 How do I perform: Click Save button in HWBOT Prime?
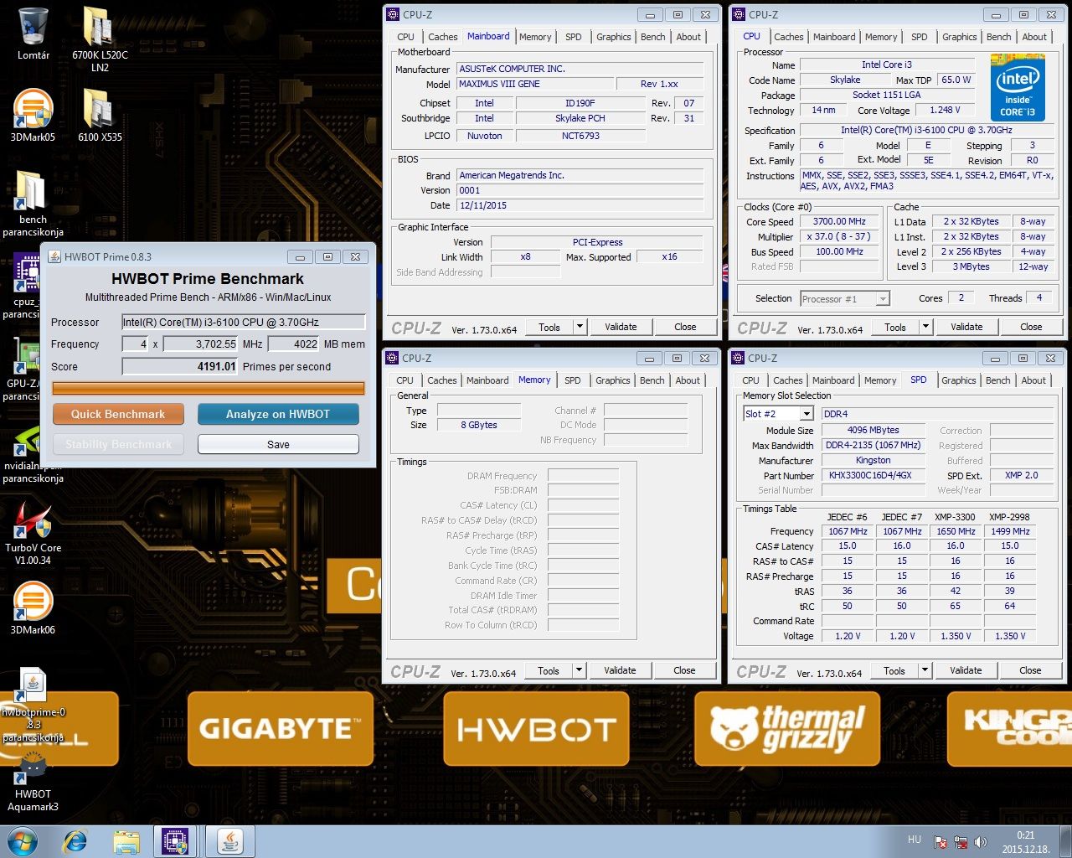(x=278, y=444)
